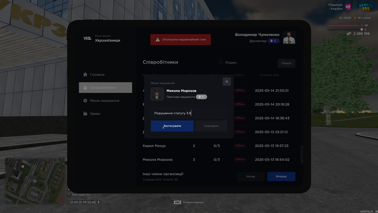
Task: Select the Кирил Мазур row
Action: [x=219, y=146]
